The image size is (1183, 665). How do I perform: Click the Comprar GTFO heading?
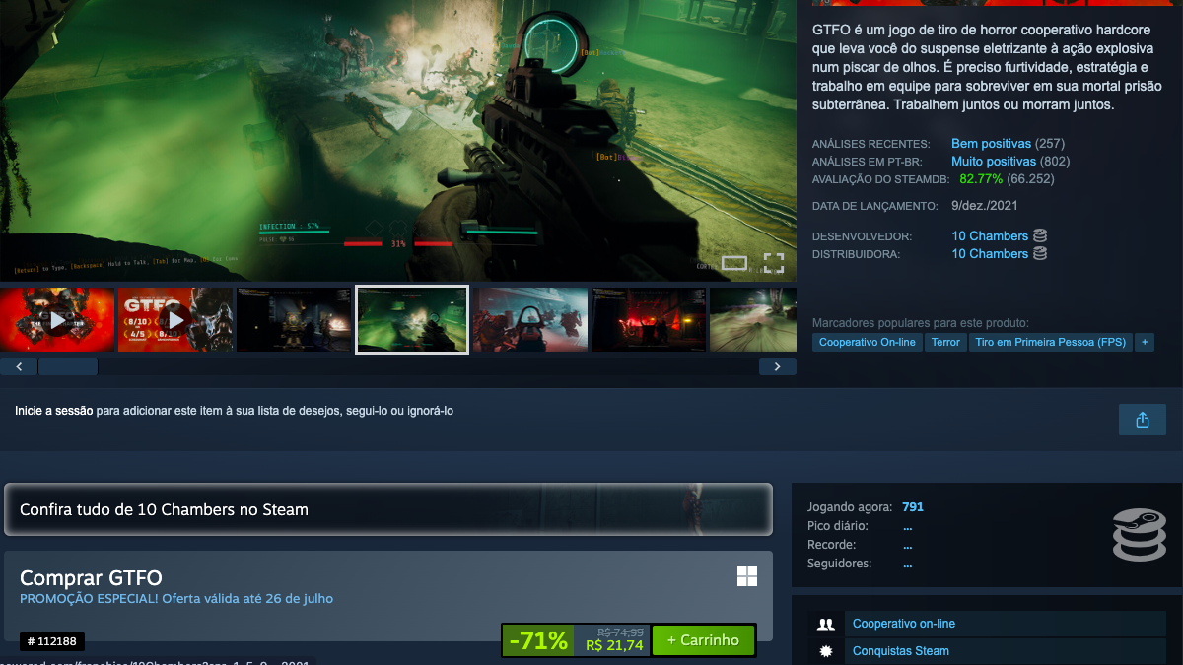coord(91,578)
